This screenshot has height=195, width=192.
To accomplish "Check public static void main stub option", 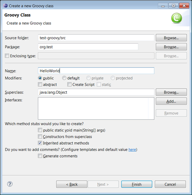I will pyautogui.click(x=40, y=130).
